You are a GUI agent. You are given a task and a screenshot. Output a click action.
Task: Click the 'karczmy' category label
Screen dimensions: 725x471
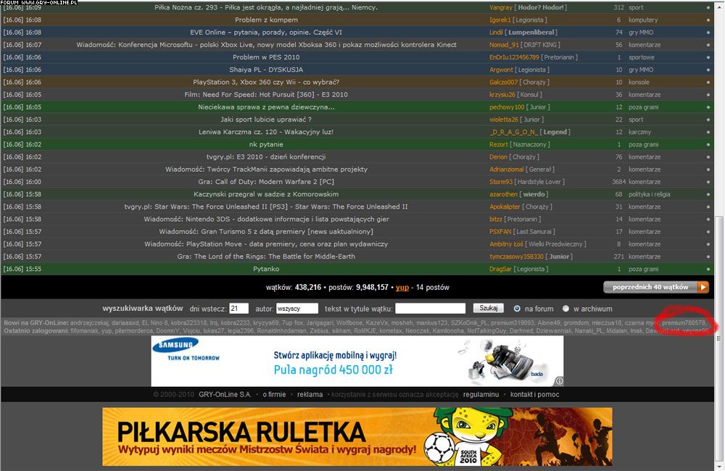640,132
